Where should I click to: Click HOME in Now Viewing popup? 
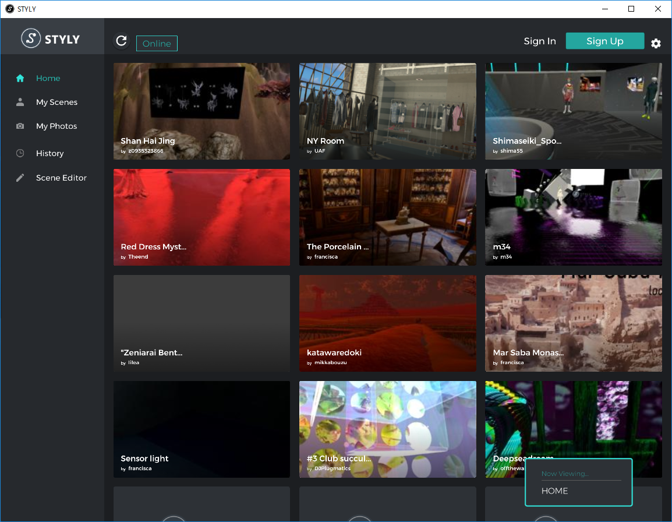pyautogui.click(x=554, y=491)
